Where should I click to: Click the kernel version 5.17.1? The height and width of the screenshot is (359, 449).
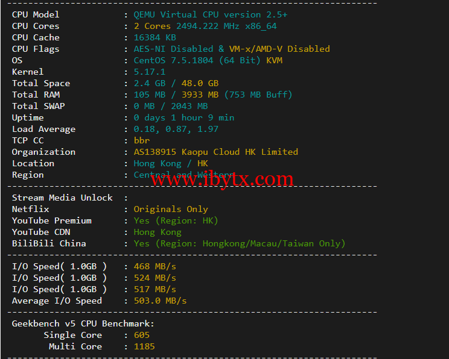point(150,72)
